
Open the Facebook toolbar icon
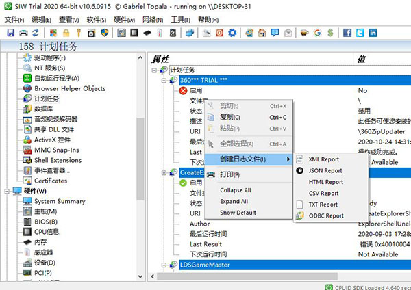click(x=347, y=33)
